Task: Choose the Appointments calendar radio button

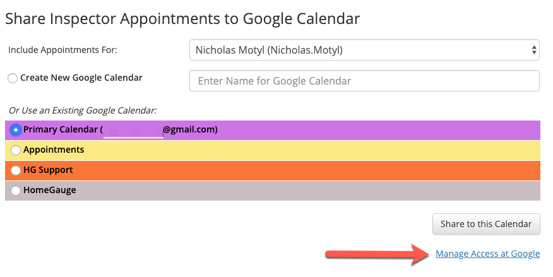Action: pos(16,150)
